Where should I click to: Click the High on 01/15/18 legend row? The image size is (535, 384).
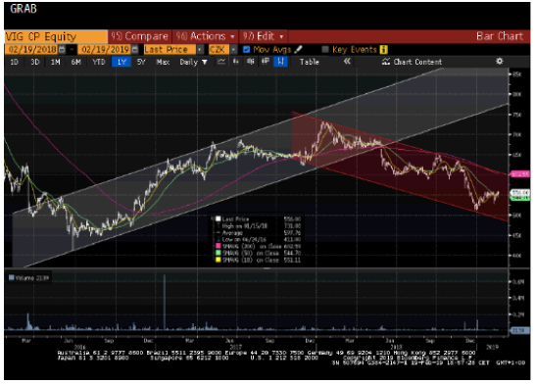click(258, 225)
